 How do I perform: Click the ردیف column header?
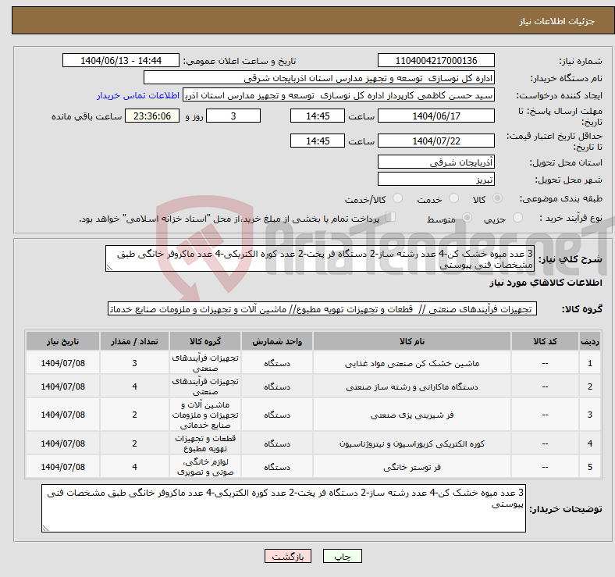pos(589,341)
